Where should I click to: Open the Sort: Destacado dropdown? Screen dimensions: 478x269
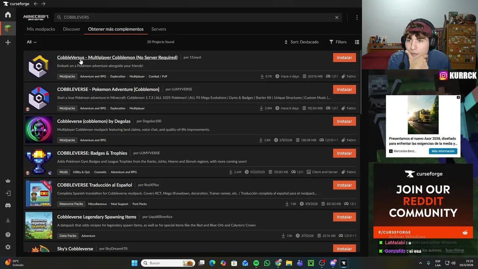(301, 42)
